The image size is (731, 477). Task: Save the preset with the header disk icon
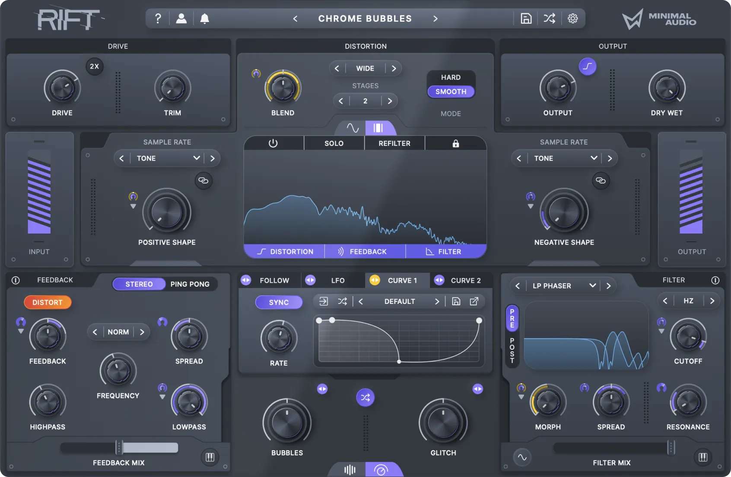526,19
